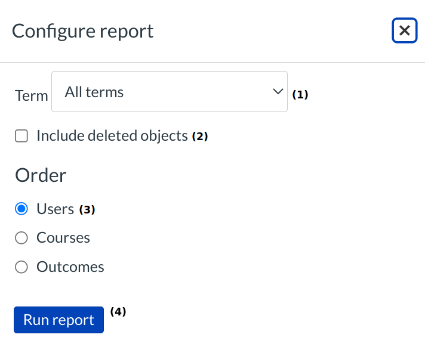Screen dimensions: 425x353
Task: Click the "Courses" order label
Action: tap(63, 238)
